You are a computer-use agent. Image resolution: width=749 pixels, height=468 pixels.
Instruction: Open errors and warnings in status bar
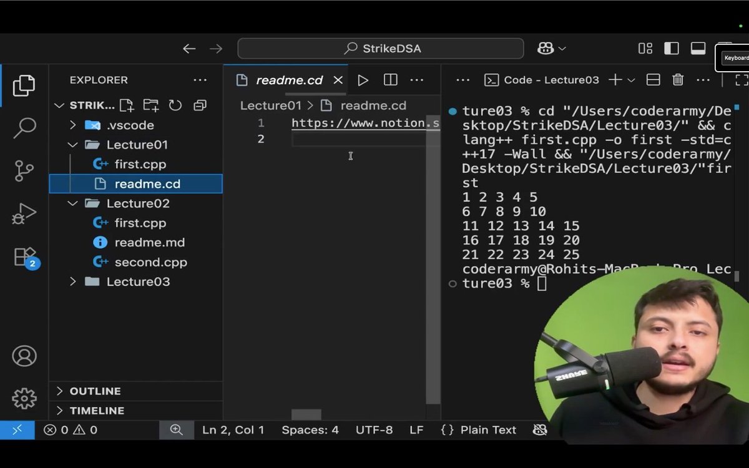71,430
